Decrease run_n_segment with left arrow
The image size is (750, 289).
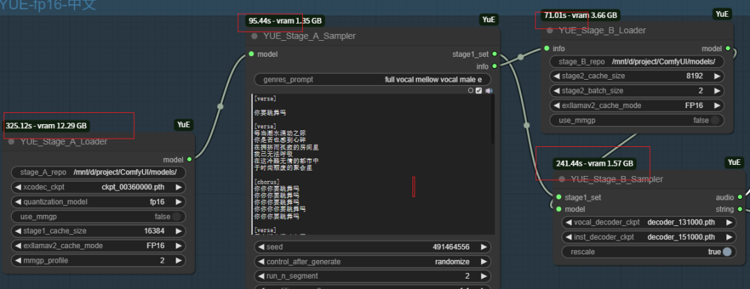click(261, 277)
